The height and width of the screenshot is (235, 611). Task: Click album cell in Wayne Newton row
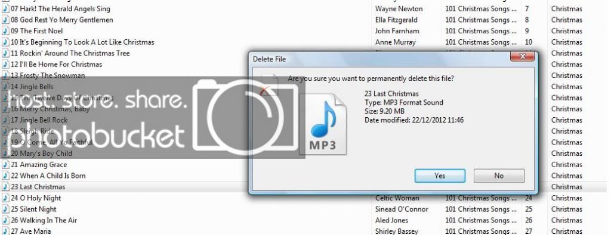pyautogui.click(x=481, y=8)
